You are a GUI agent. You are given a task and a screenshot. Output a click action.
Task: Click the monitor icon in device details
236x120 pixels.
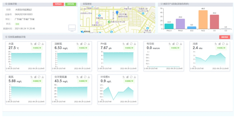[72, 28]
